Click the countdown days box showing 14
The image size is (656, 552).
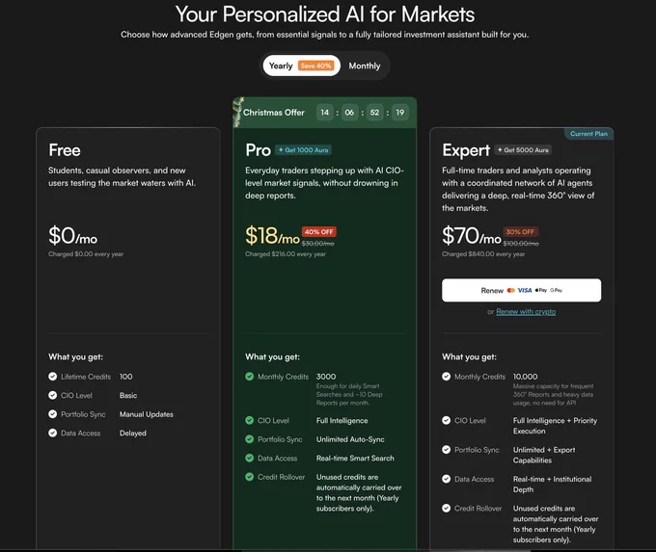point(325,113)
